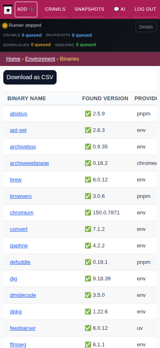This screenshot has width=160, height=348.
Task: Click green checkmark in convert row
Action: pyautogui.click(x=88, y=229)
